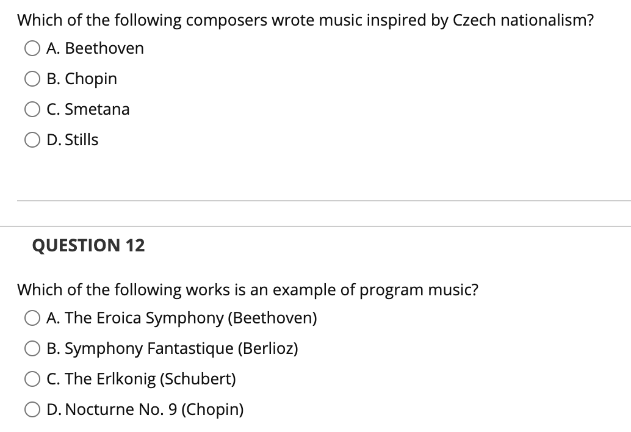Screen dimensions: 631x432
Task: Click the answer label A. Beethoven
Action: point(95,48)
